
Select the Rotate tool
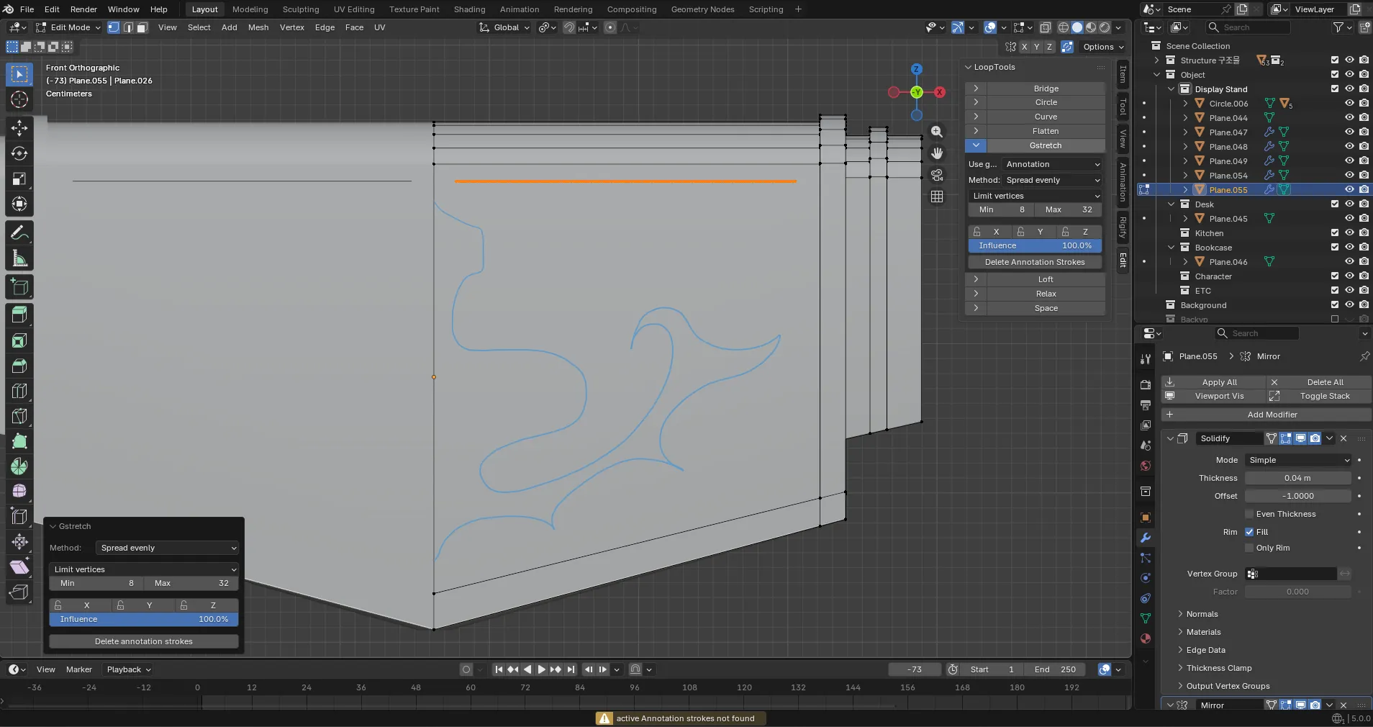(19, 153)
